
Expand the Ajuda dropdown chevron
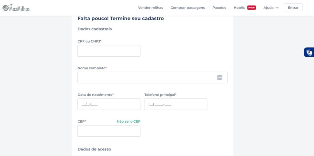tap(278, 8)
